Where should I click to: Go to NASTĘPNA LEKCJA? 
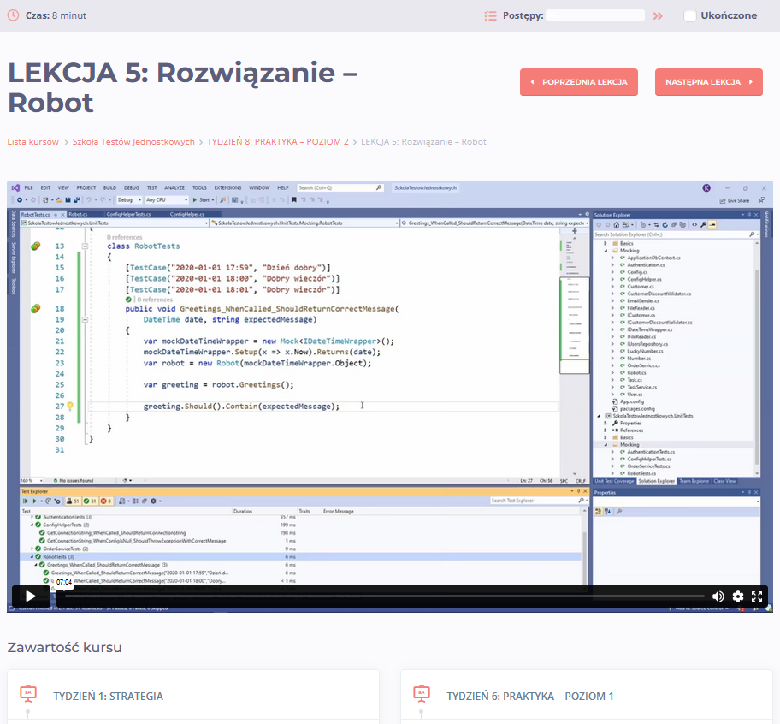(x=709, y=82)
